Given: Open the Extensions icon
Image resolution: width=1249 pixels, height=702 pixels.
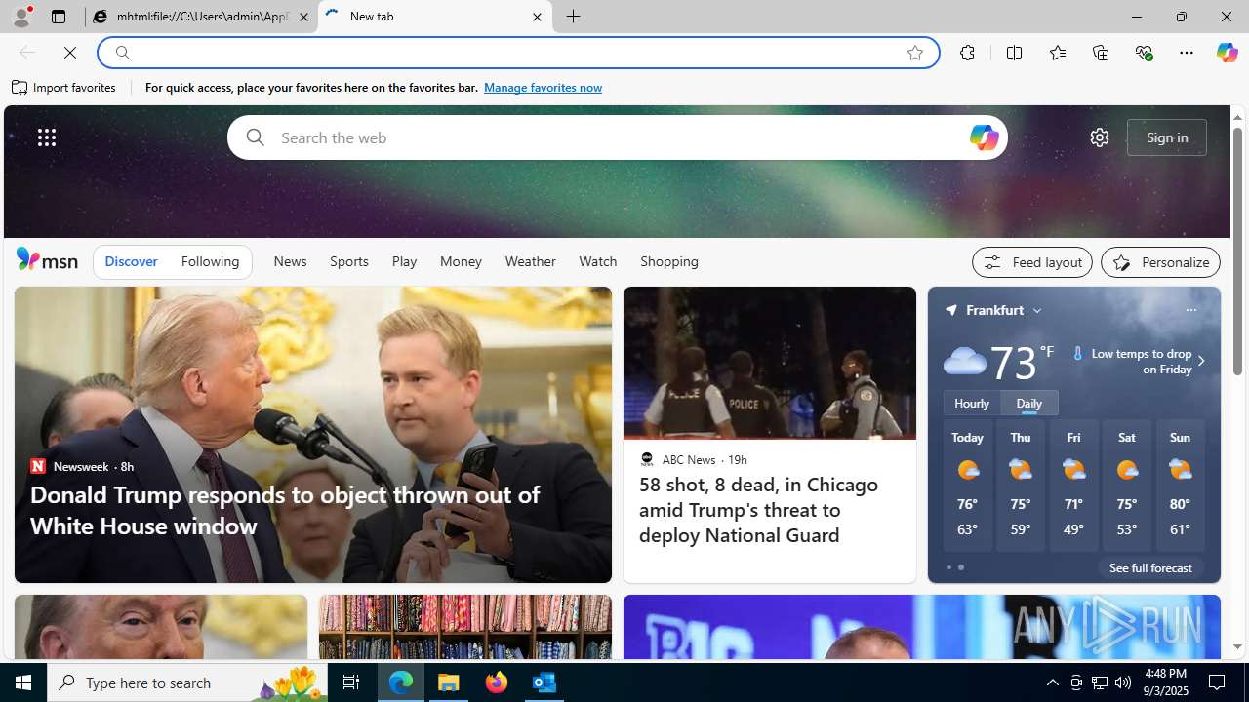Looking at the screenshot, I should tap(967, 53).
